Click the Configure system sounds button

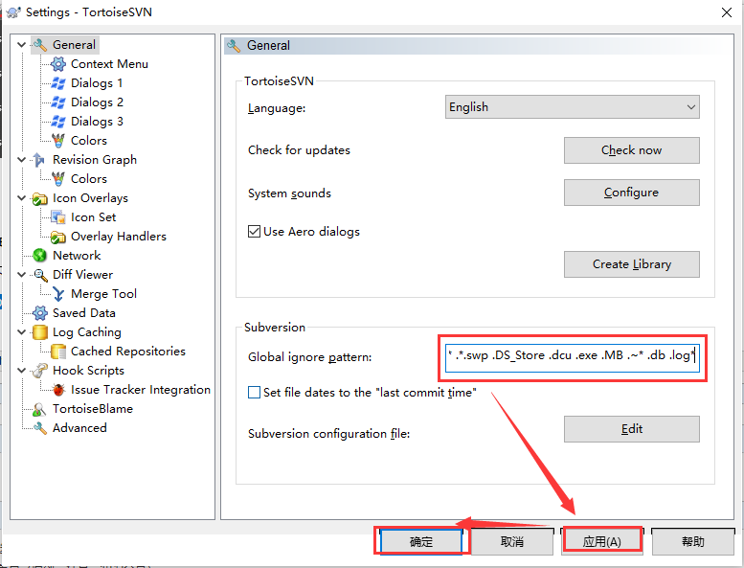point(632,193)
